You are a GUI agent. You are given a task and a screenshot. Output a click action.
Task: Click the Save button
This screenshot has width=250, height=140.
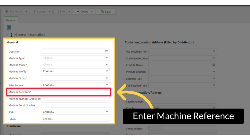click(x=106, y=12)
